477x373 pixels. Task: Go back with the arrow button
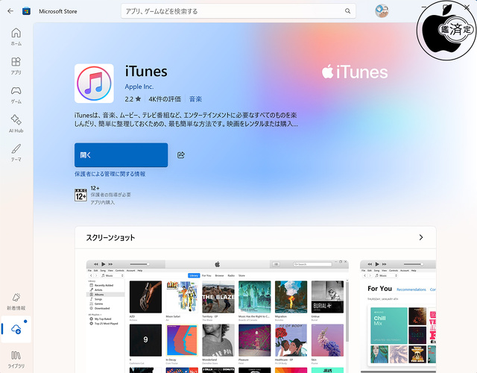[x=10, y=11]
